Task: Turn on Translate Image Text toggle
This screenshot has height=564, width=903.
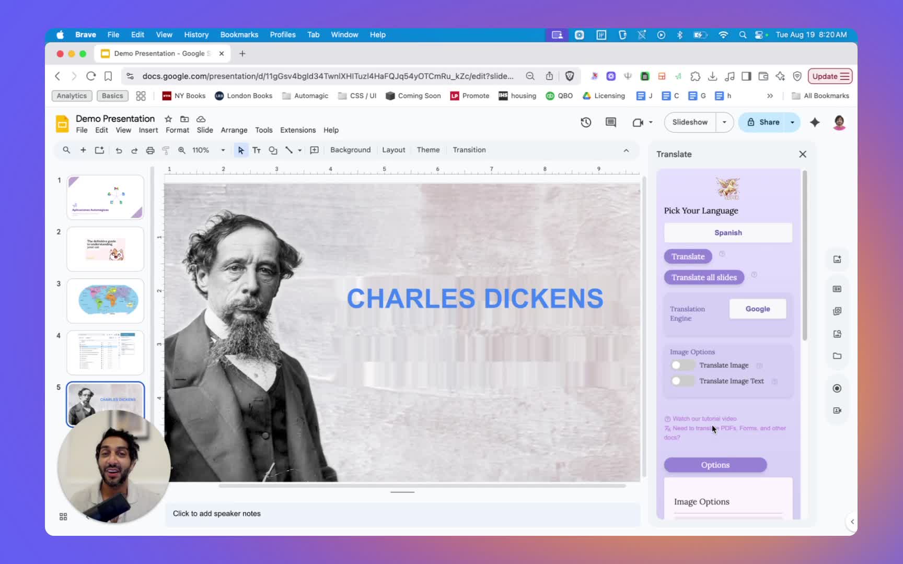Action: click(681, 381)
